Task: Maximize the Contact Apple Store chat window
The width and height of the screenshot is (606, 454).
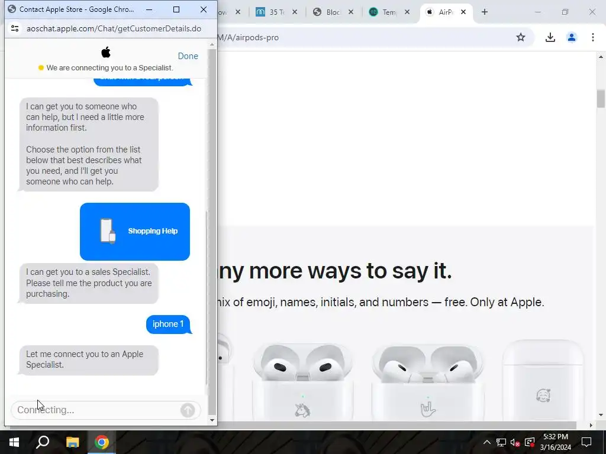Action: pyautogui.click(x=176, y=9)
